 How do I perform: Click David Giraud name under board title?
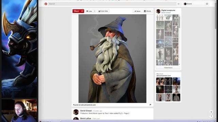(x=166, y=13)
